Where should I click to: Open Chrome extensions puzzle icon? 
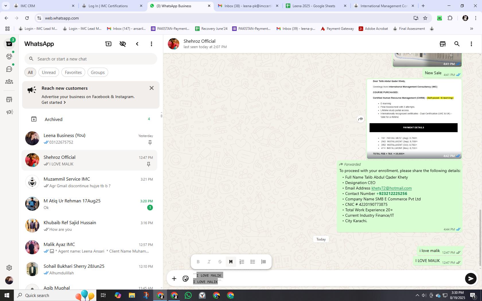click(x=450, y=18)
